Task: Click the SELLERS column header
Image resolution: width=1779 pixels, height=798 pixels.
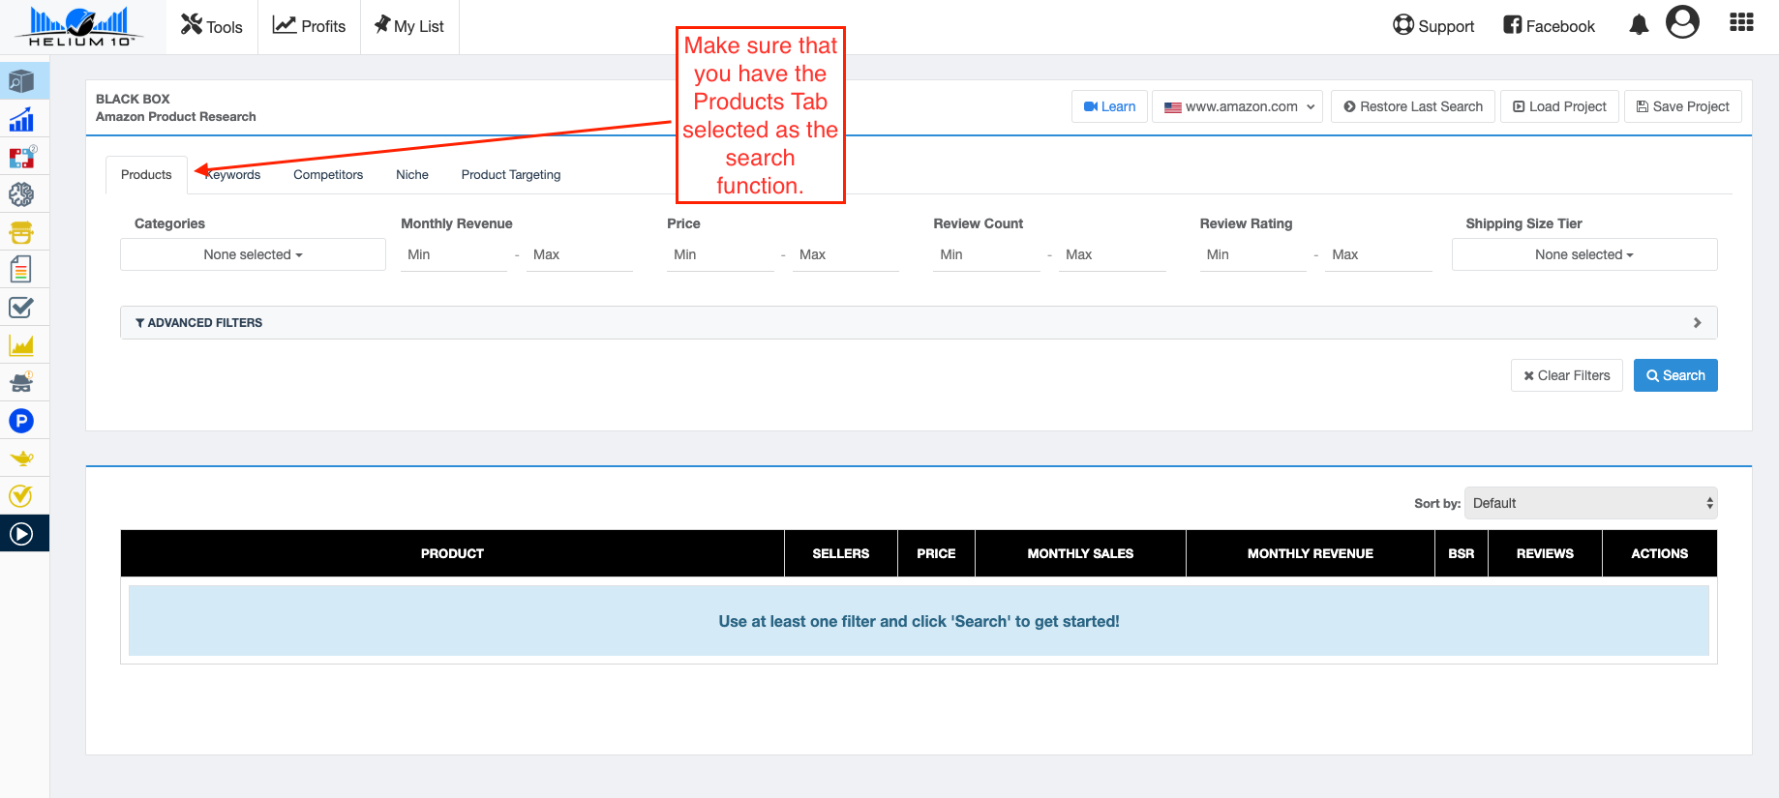Action: click(841, 553)
